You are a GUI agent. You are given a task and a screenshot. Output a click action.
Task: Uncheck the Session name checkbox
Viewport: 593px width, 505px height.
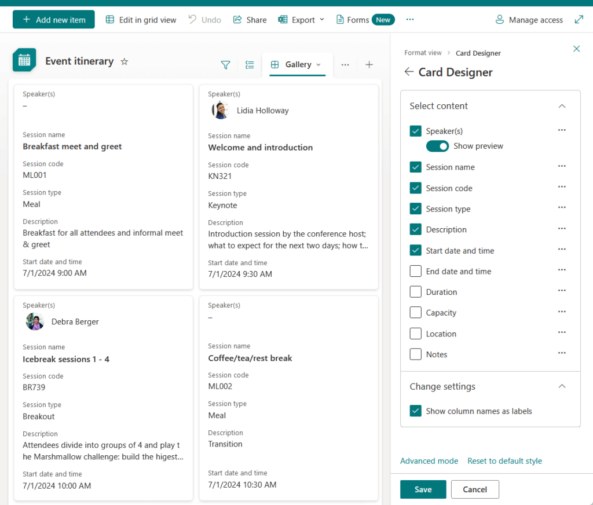coord(416,167)
